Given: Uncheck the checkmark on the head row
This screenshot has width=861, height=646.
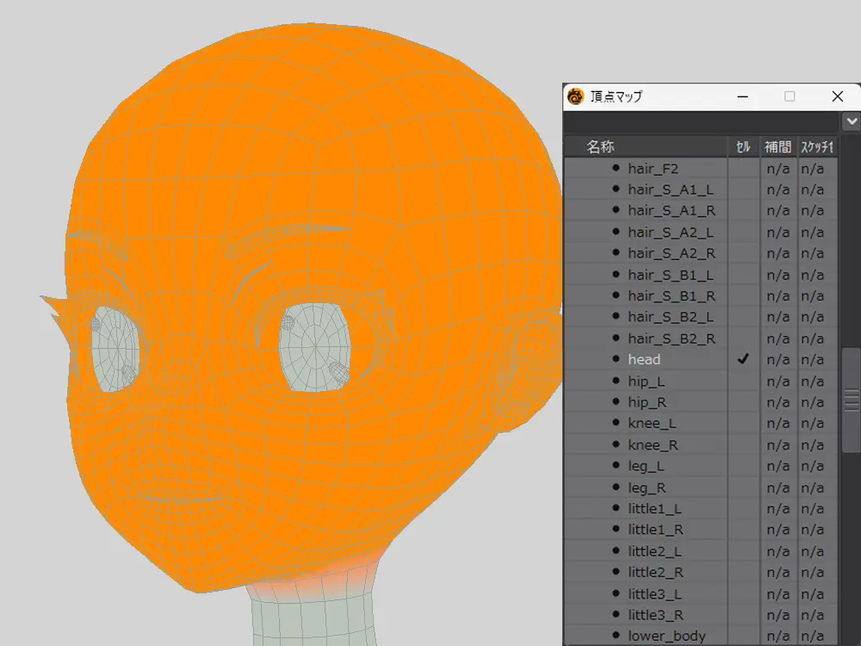Looking at the screenshot, I should (x=743, y=359).
